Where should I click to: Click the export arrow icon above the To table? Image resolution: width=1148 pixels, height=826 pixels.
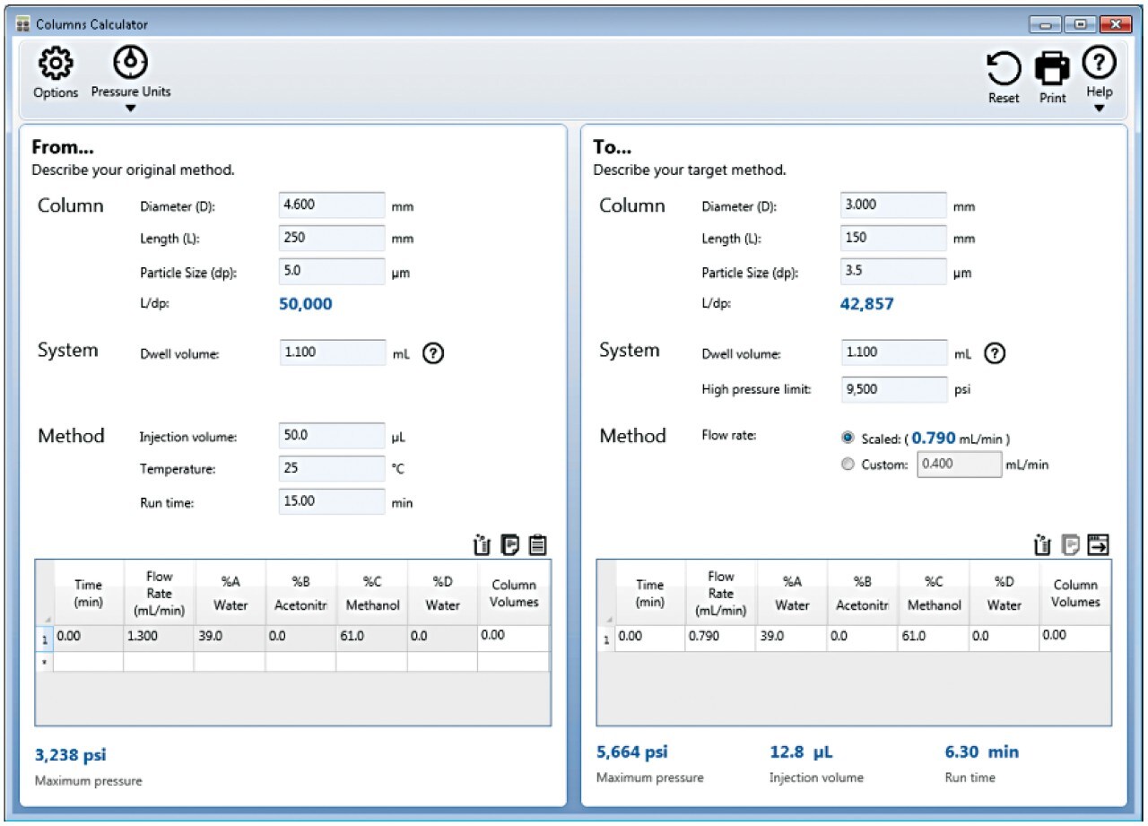1098,544
